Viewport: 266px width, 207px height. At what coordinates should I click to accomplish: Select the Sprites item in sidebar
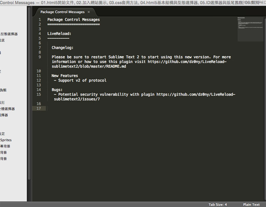[6, 140]
